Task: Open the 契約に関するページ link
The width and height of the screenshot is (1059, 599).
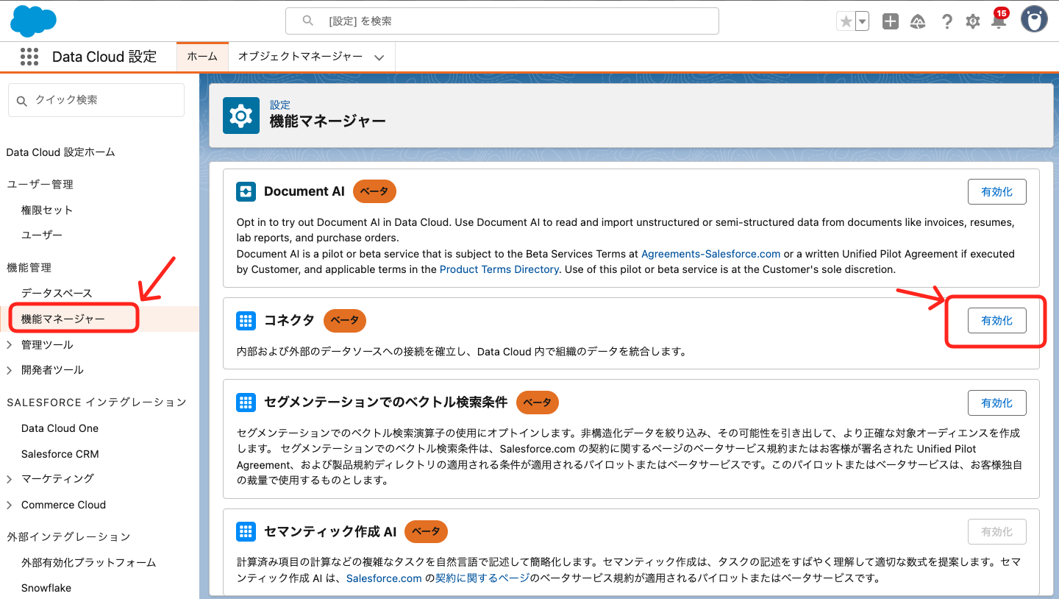Action: point(482,578)
